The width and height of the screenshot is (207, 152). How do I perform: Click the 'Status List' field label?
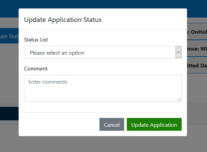coord(36,39)
